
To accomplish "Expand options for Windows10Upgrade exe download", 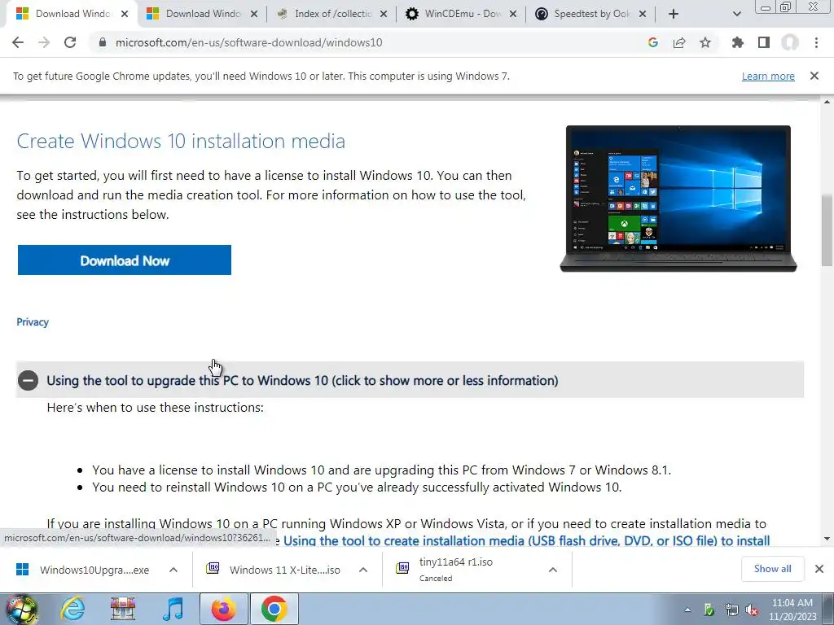I will coord(173,570).
